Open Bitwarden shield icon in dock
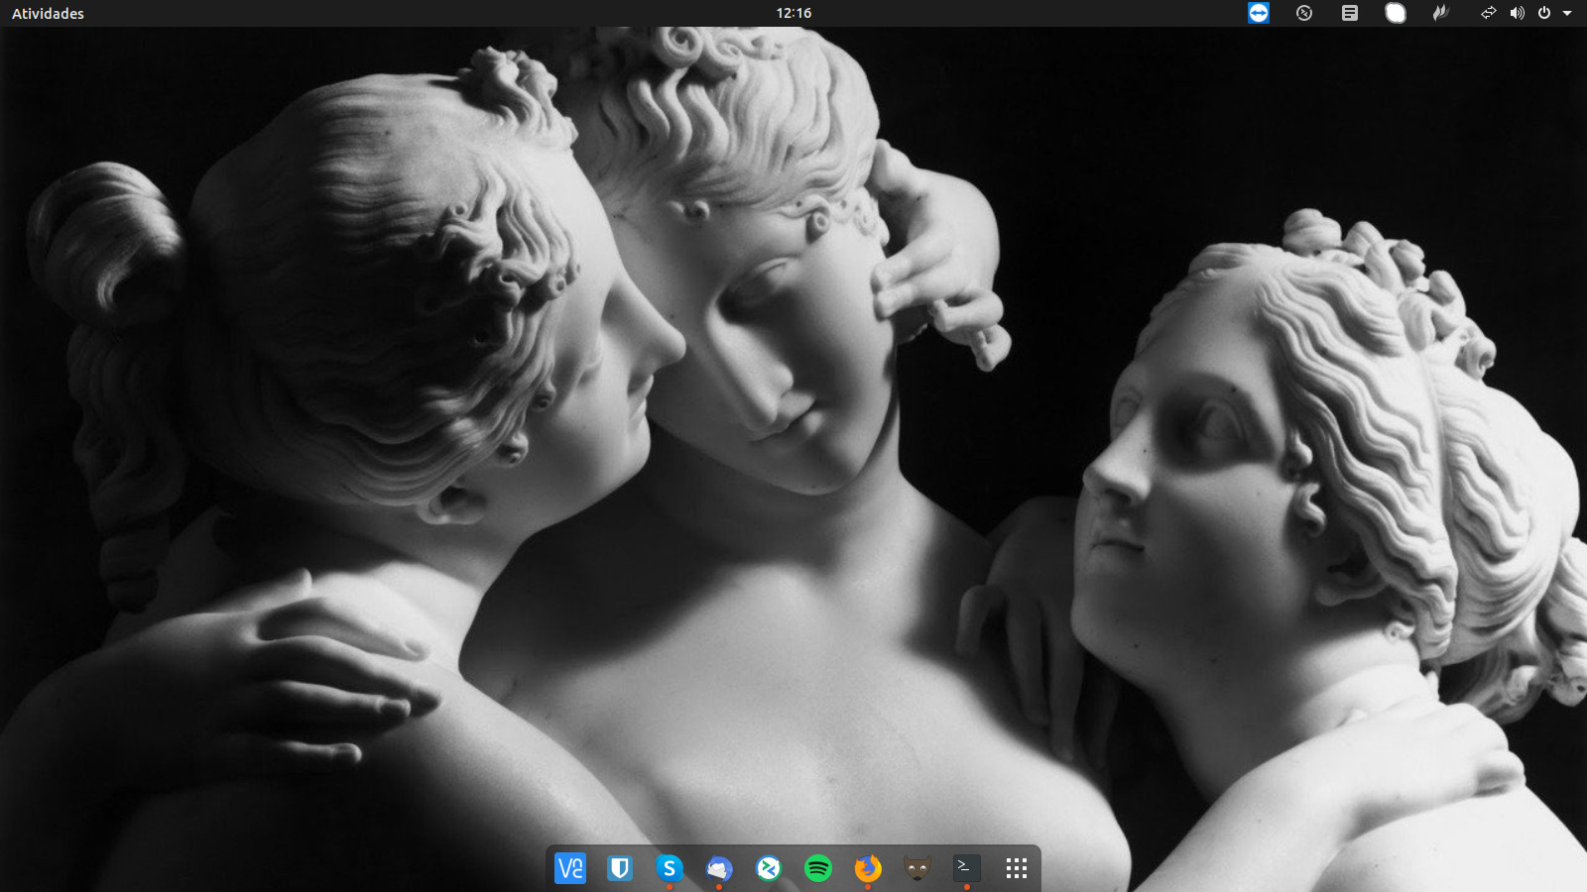The height and width of the screenshot is (892, 1587). [x=620, y=868]
